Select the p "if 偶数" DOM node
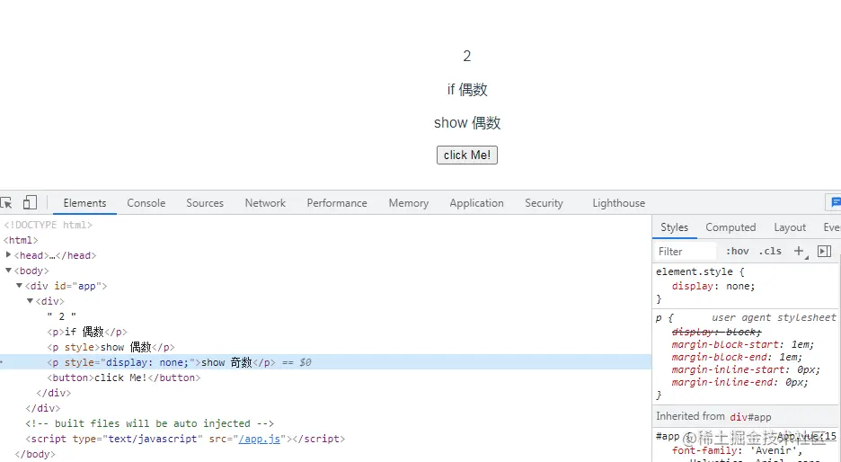841x462 pixels. pos(87,332)
